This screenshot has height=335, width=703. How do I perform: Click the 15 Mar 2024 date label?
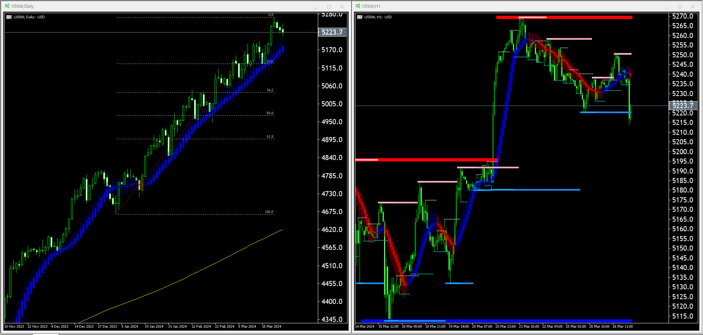coord(272,327)
